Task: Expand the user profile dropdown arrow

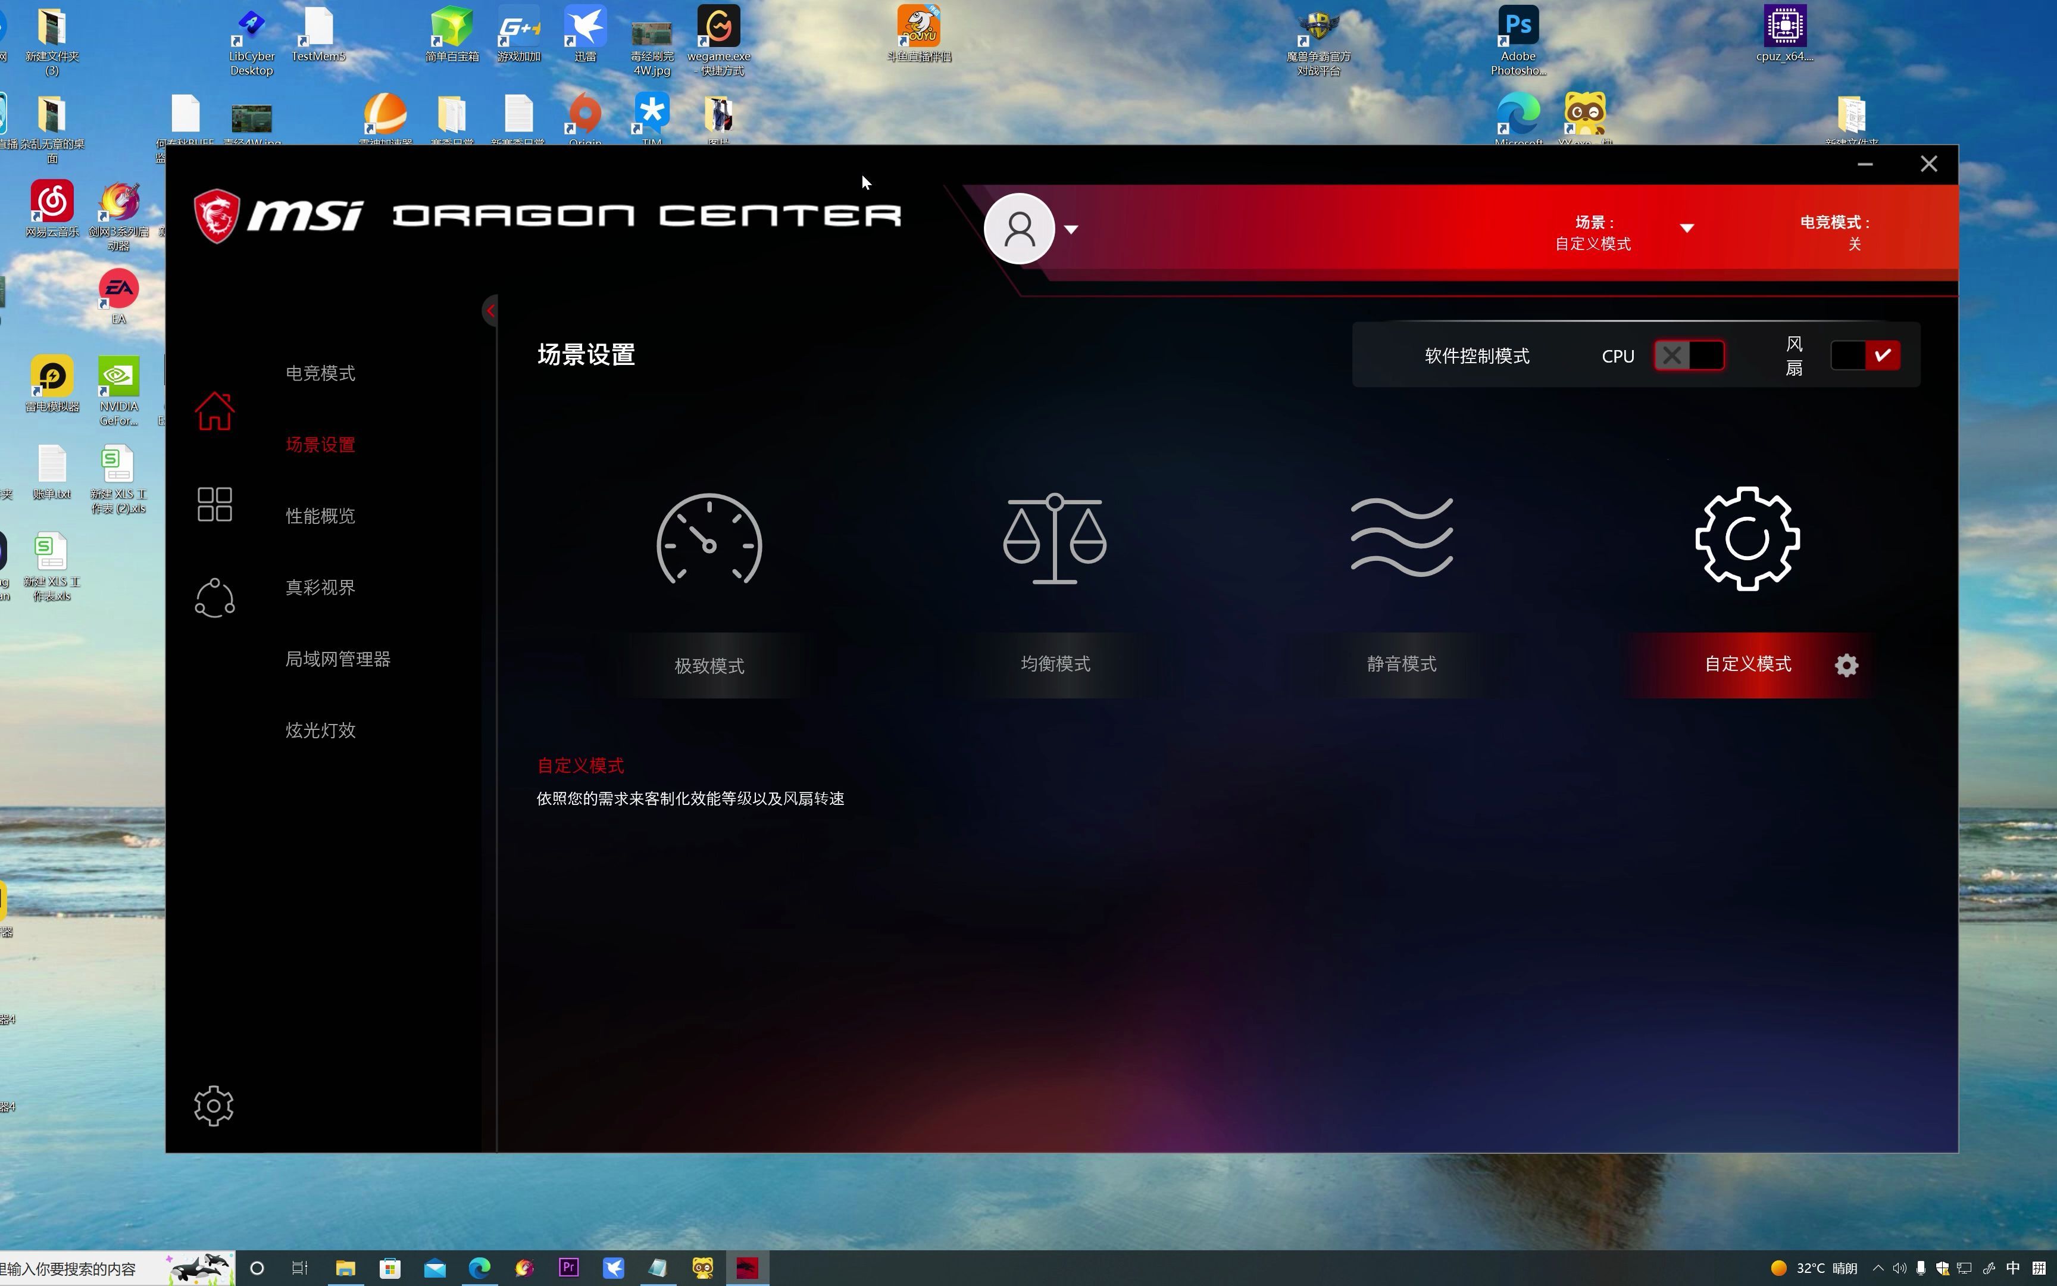Action: pyautogui.click(x=1071, y=230)
